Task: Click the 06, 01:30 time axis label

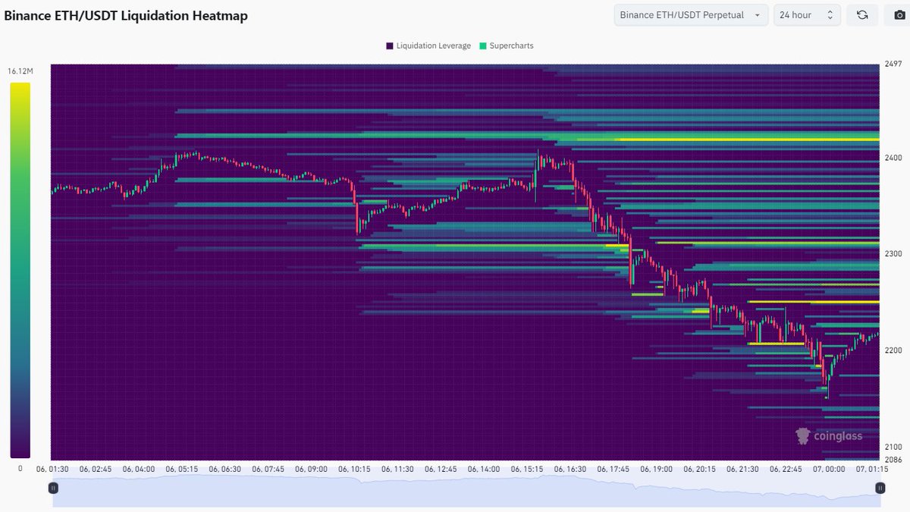Action: click(53, 470)
